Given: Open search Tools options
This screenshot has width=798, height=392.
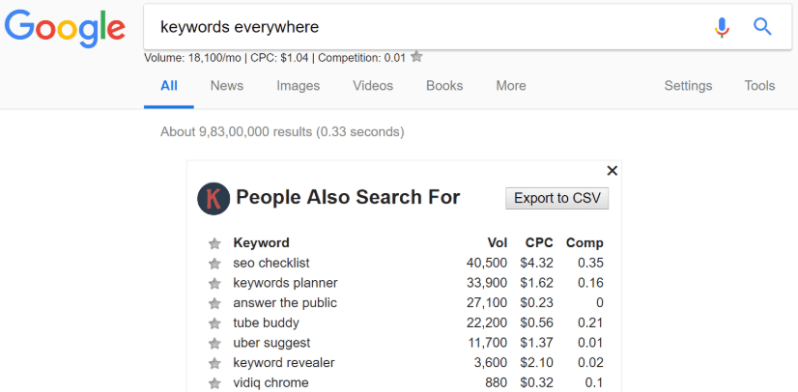Looking at the screenshot, I should pyautogui.click(x=759, y=85).
